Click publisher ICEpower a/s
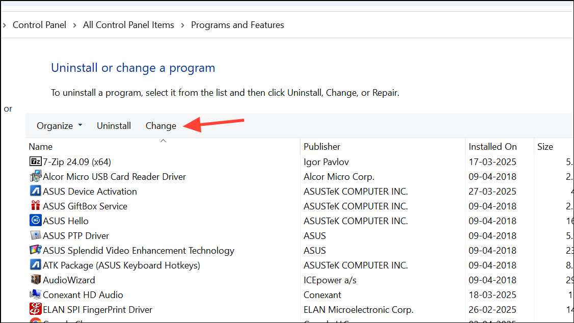574x323 pixels. point(330,280)
